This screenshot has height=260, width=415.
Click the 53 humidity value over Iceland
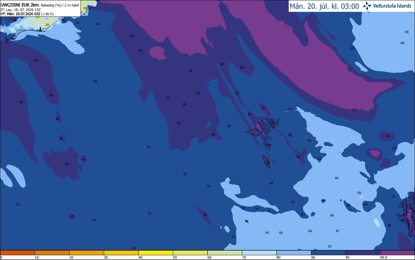click(x=47, y=25)
